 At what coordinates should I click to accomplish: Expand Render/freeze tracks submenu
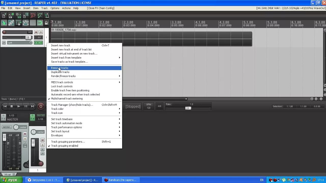[x=84, y=76]
